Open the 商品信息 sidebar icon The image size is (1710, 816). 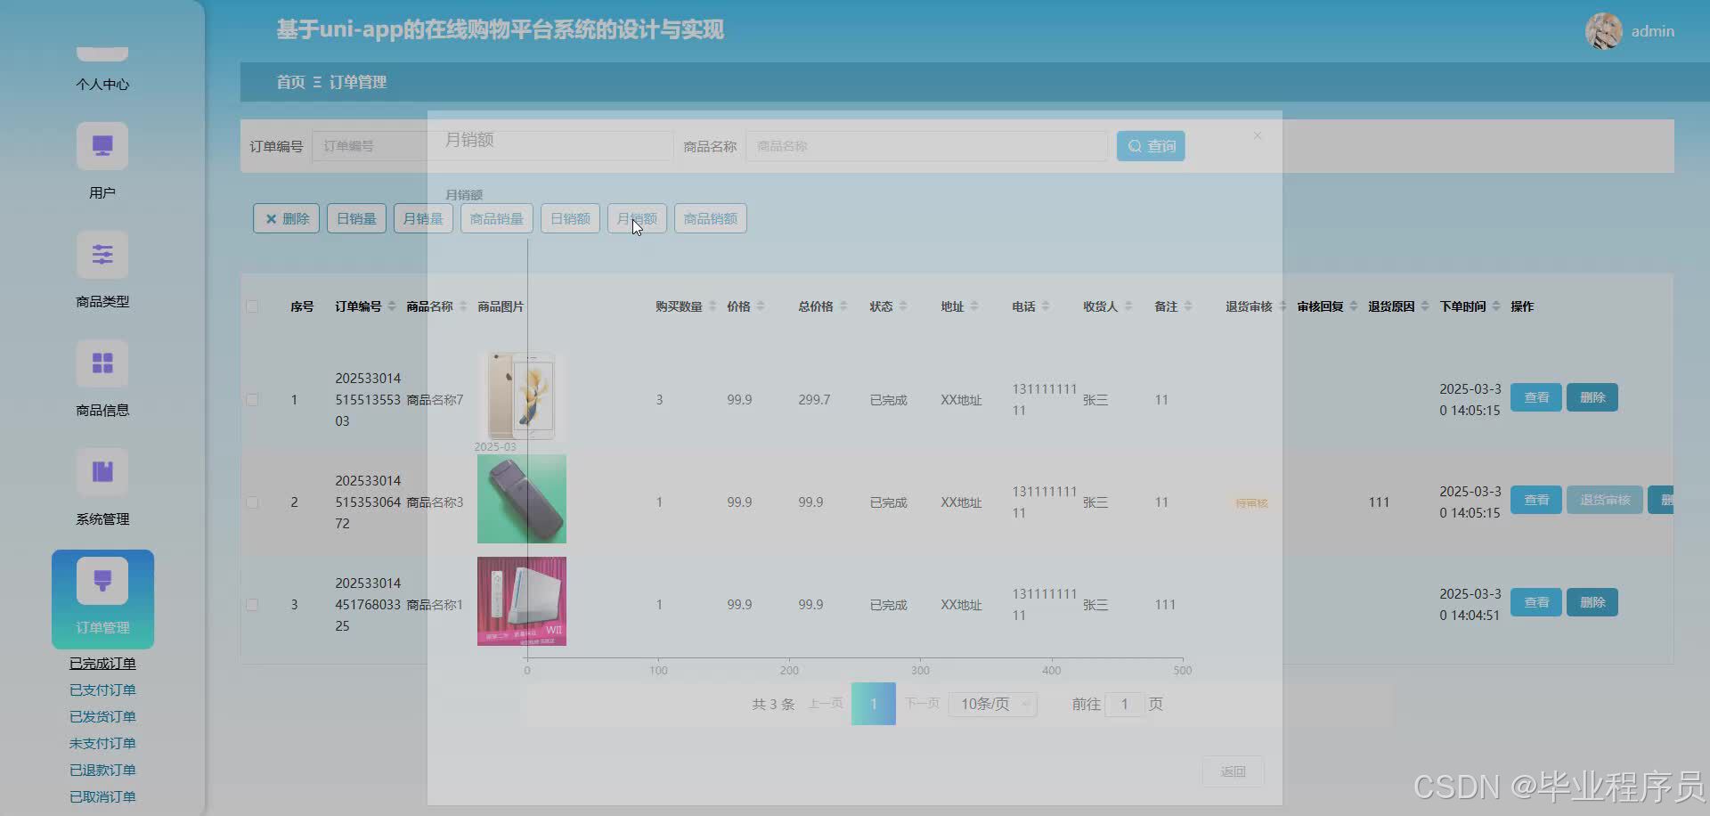[x=102, y=363]
